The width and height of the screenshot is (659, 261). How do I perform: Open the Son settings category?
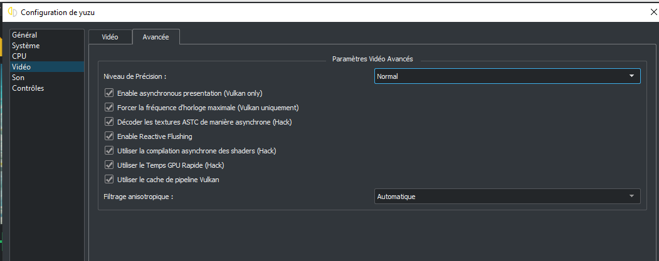point(18,78)
